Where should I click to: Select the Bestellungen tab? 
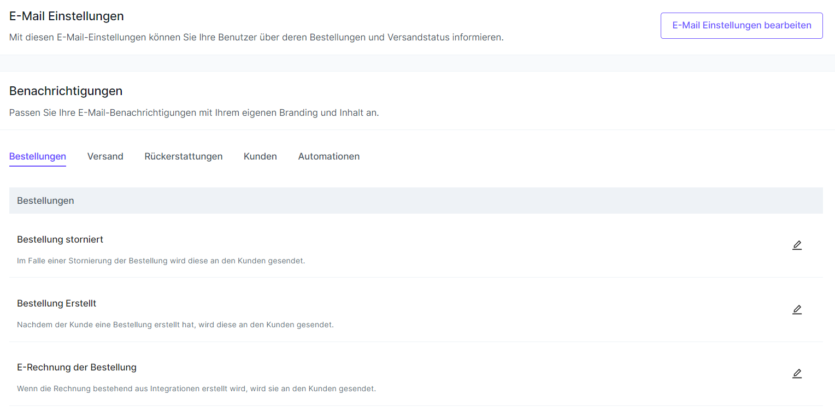tap(37, 156)
